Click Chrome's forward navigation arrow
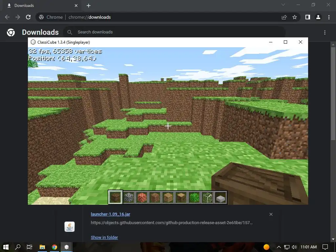The width and height of the screenshot is (336, 252). [x=18, y=17]
